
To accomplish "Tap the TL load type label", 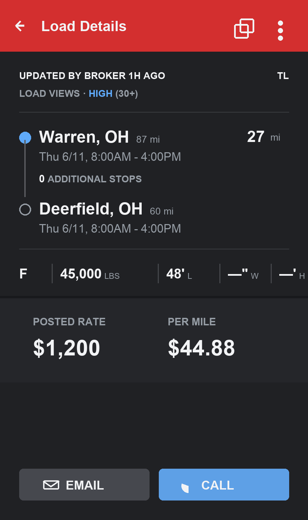I will point(283,76).
